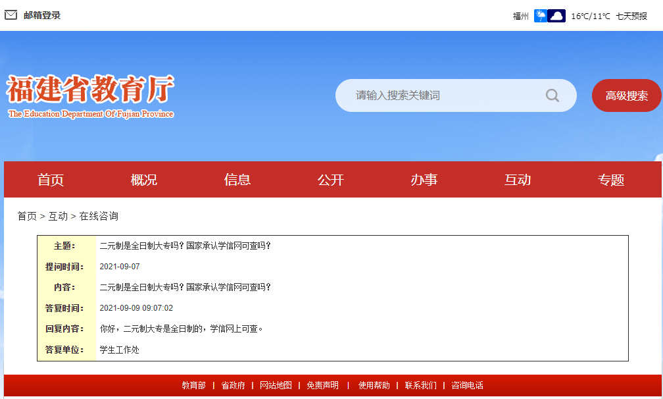Open 网站地图 footer link
This screenshot has height=399, width=663.
pos(276,385)
